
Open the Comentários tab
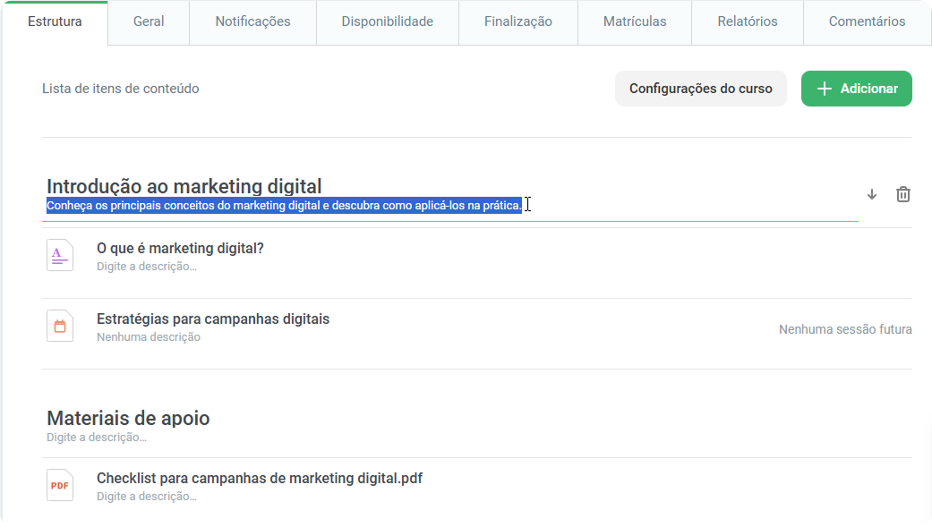tap(868, 21)
